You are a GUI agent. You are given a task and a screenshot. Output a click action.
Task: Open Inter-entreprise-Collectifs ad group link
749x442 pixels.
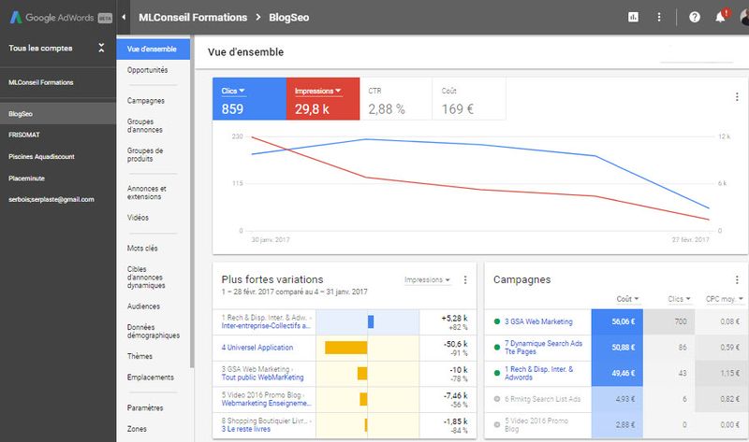266,325
